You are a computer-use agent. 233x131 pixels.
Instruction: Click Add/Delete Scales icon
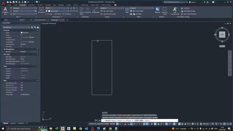(182, 11)
